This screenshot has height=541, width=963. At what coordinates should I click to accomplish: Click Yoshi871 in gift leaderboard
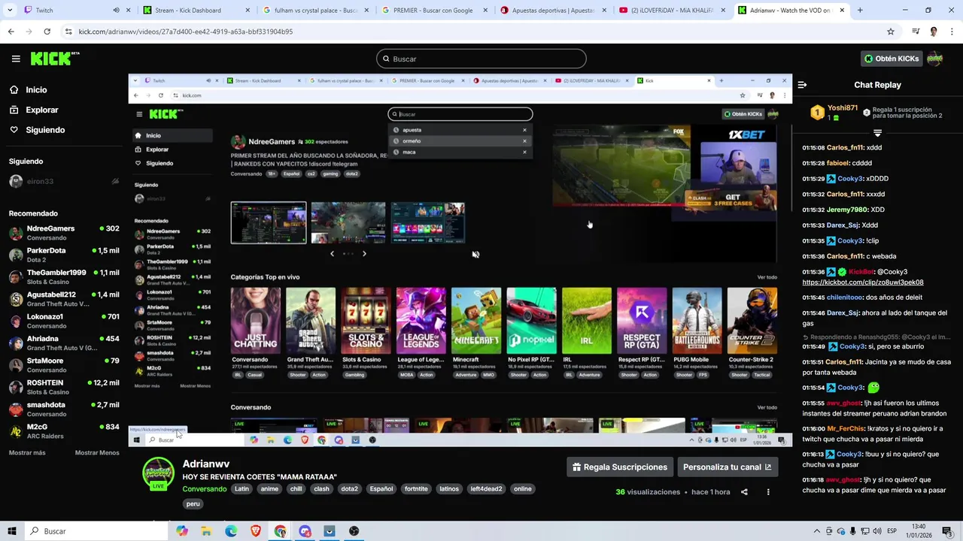(x=842, y=108)
